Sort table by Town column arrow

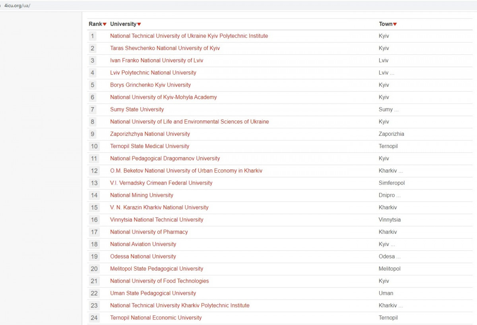pyautogui.click(x=395, y=24)
